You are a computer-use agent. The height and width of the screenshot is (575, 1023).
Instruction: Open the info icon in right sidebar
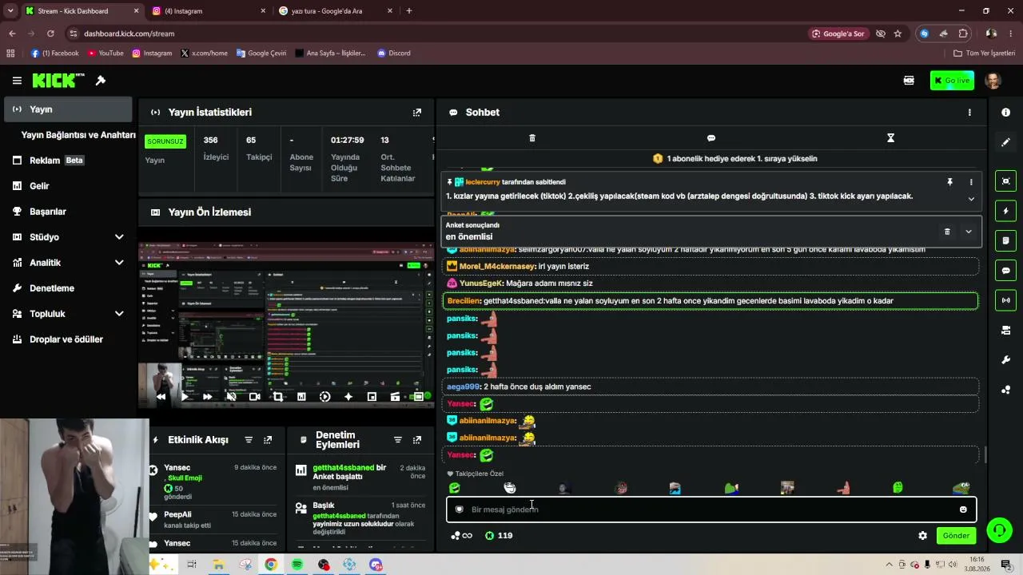1005,113
